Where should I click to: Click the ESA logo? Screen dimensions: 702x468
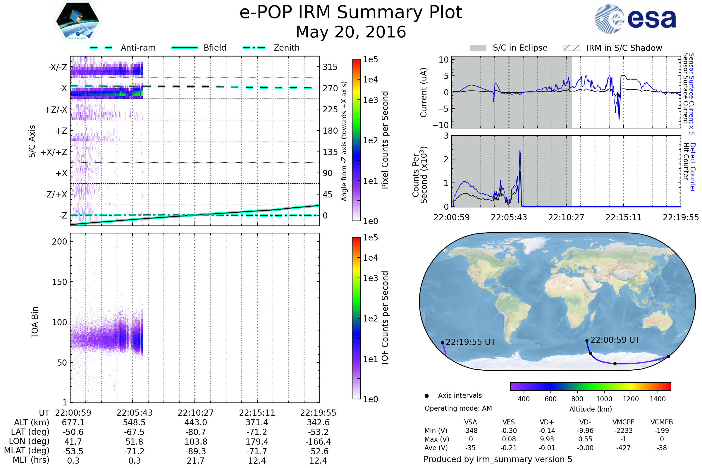[635, 19]
